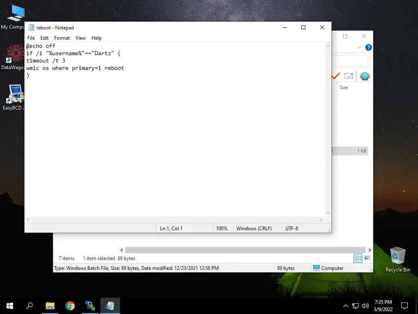Screen dimensions: 418x314
Task: Open the Format menu in Notepad
Action: (62, 38)
